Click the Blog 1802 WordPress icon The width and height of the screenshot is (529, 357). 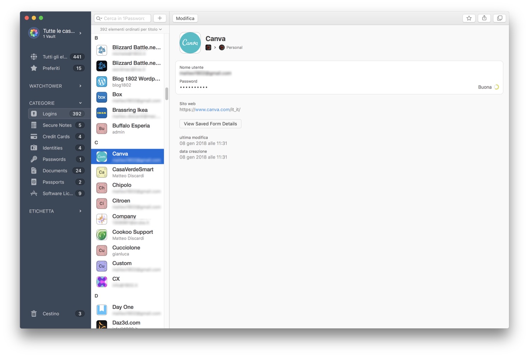click(x=102, y=82)
